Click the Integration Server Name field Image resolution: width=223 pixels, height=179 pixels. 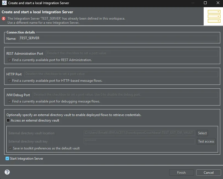pos(118,38)
